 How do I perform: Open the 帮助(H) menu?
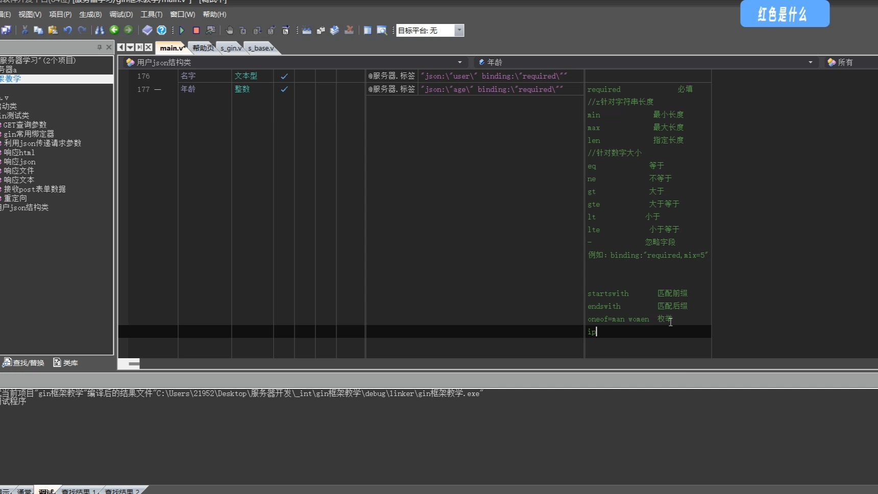tap(214, 14)
